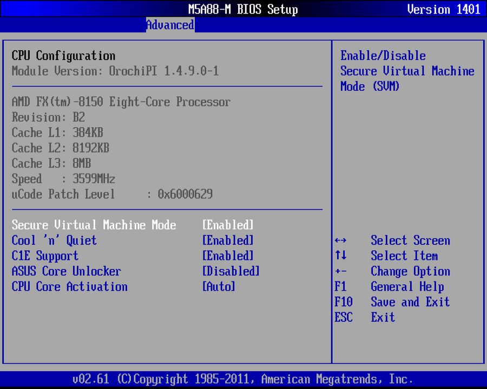Image resolution: width=487 pixels, height=389 pixels.
Task: Change ASUS Core Unlocker [Disabled] value
Action: coord(231,271)
